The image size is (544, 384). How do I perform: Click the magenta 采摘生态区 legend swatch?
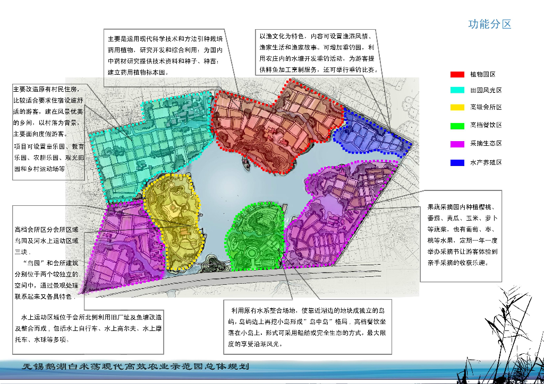coord(458,144)
